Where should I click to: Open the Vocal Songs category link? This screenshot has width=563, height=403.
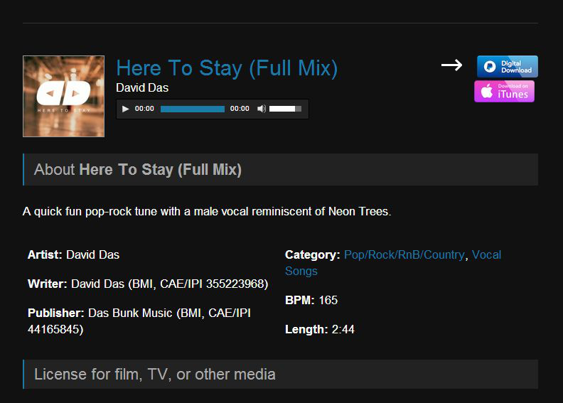(x=393, y=263)
